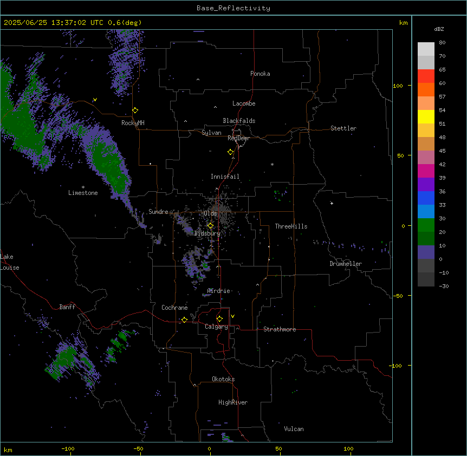Click the Didsbury label
Image resolution: width=467 pixels, height=456 pixels.
pos(207,233)
